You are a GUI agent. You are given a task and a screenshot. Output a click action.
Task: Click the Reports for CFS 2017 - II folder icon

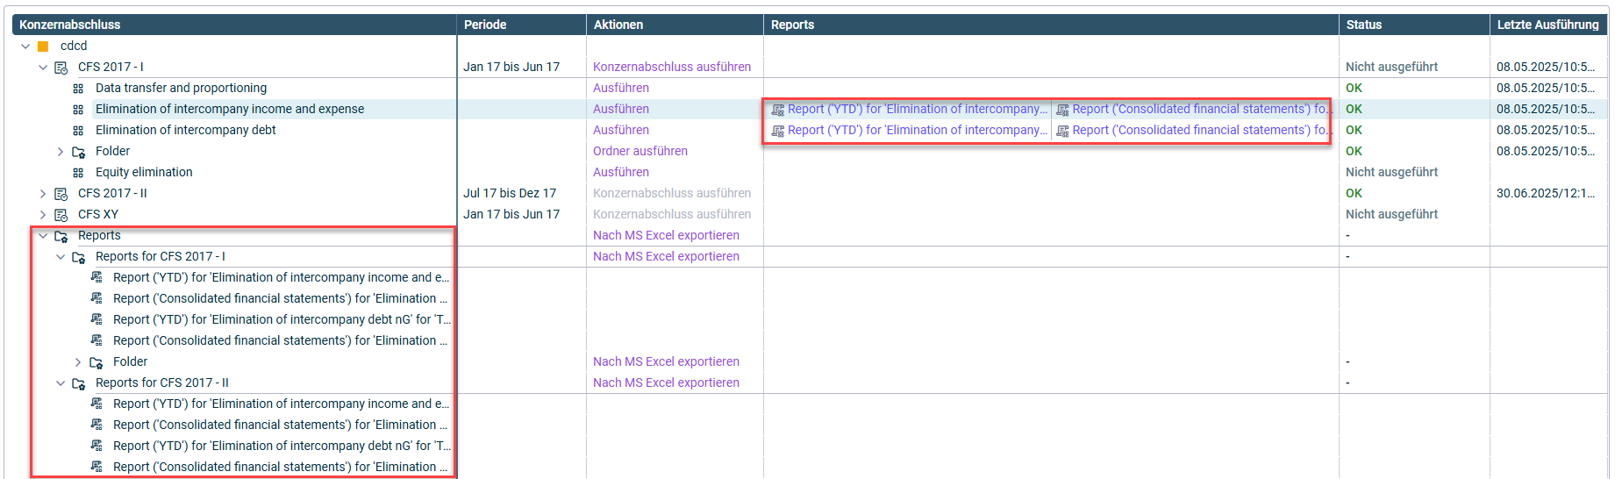click(79, 383)
